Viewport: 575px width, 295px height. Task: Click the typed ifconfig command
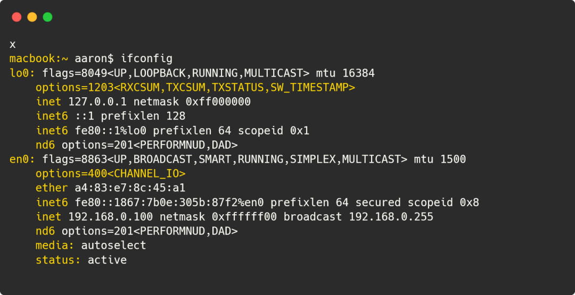(x=146, y=58)
